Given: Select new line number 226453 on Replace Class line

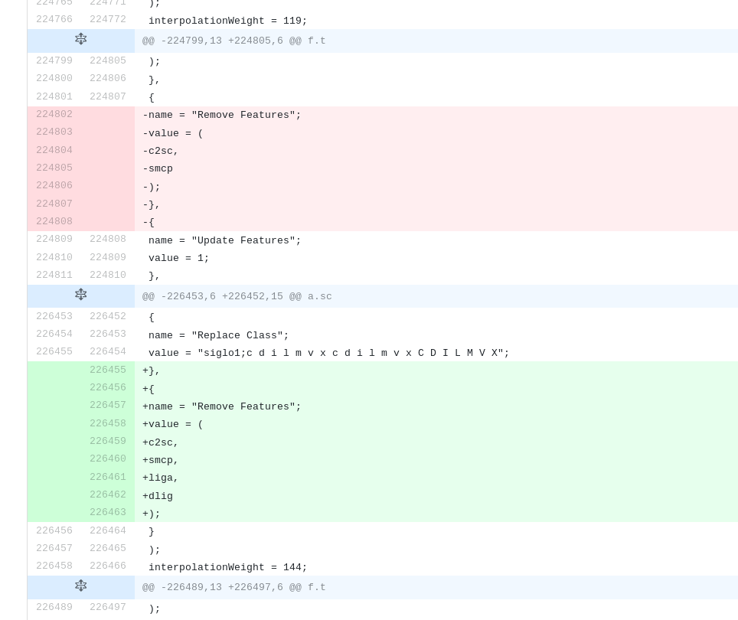Looking at the screenshot, I should [x=108, y=334].
